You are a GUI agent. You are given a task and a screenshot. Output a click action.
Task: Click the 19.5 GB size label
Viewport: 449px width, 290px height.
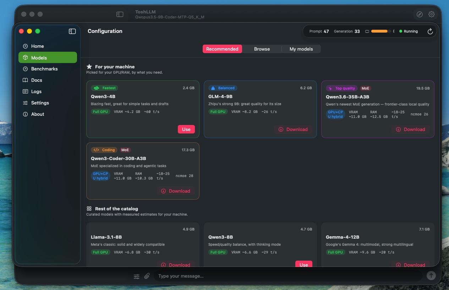[423, 88]
